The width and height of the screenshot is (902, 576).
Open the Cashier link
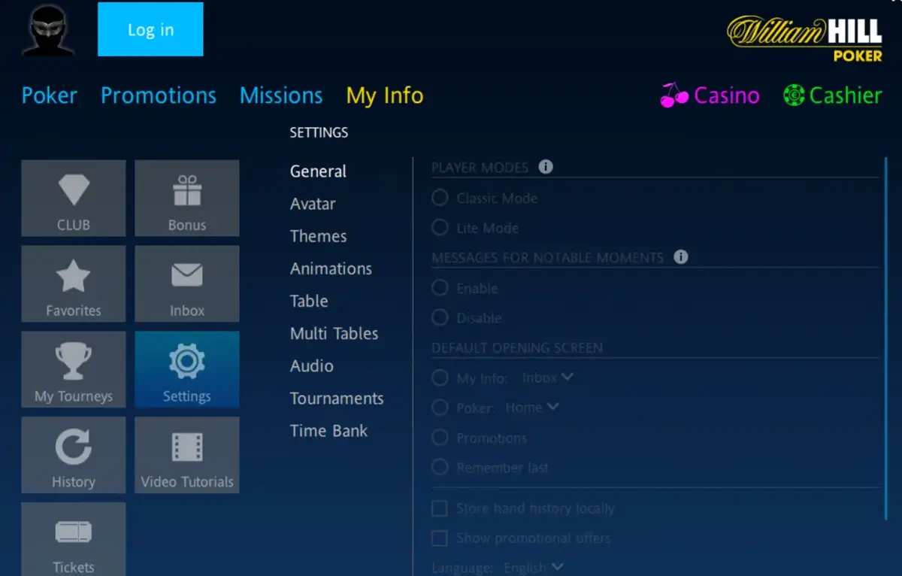832,95
